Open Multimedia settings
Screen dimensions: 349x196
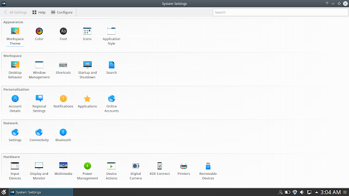coord(63,169)
